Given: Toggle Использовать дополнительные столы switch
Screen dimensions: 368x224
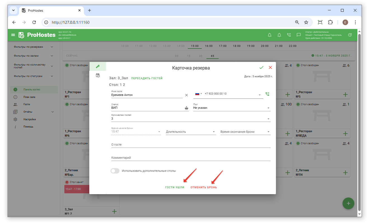Looking at the screenshot, I should click(x=115, y=171).
